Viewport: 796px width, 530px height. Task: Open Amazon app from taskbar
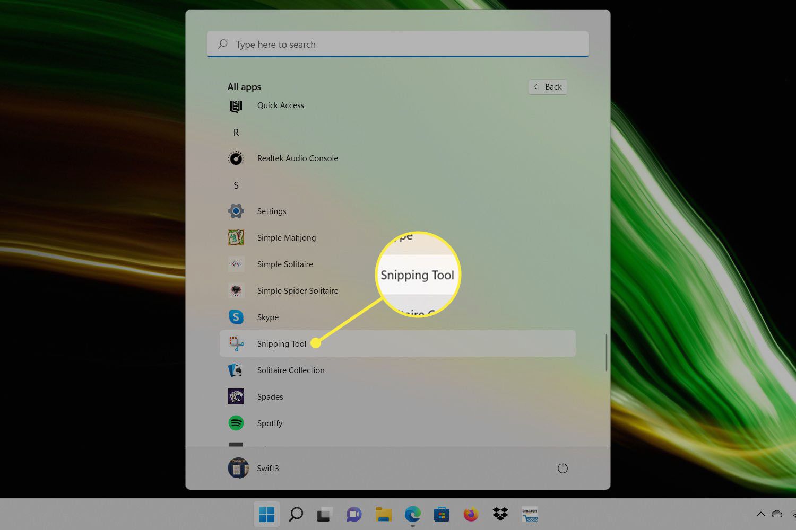tap(530, 514)
